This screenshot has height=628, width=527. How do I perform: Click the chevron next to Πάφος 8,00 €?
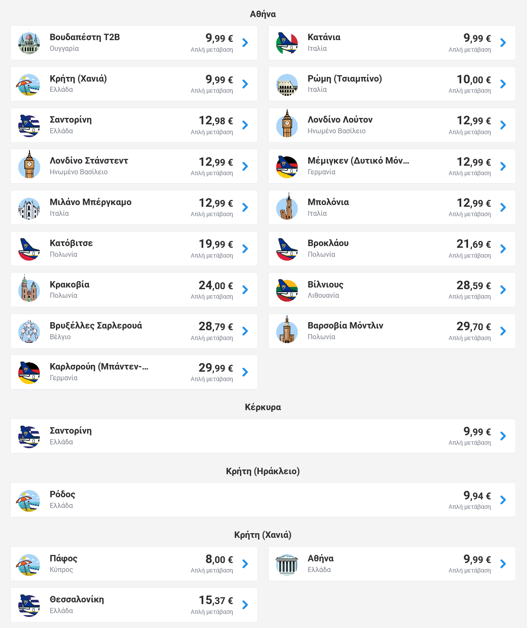(x=245, y=564)
